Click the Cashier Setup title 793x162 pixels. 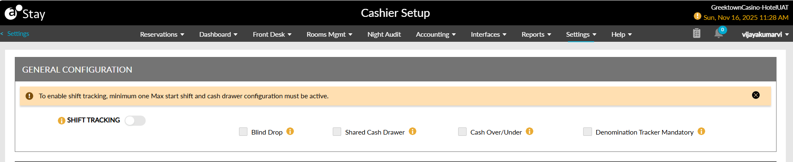pos(395,13)
